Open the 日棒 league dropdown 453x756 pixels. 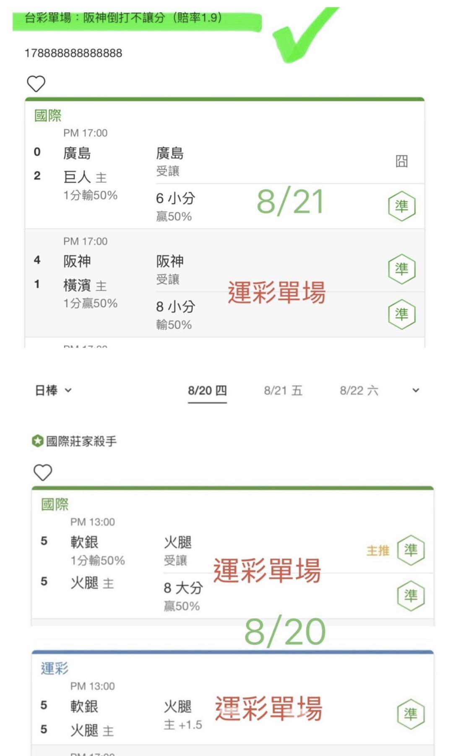(53, 391)
